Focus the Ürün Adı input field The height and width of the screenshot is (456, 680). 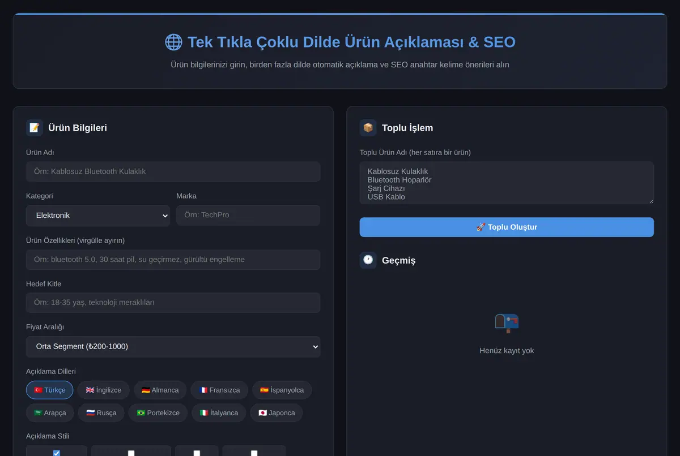pyautogui.click(x=173, y=171)
